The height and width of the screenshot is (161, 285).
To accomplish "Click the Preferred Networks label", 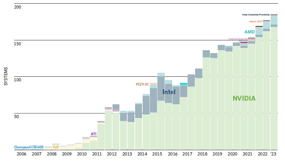I will point(238,39).
